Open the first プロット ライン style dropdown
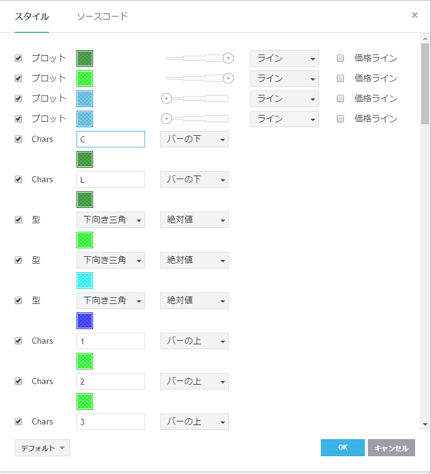431x474 pixels. pos(285,58)
